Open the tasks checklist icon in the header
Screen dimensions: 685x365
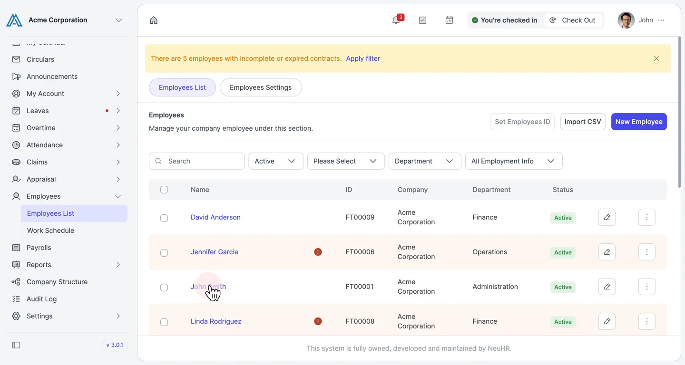(x=422, y=20)
